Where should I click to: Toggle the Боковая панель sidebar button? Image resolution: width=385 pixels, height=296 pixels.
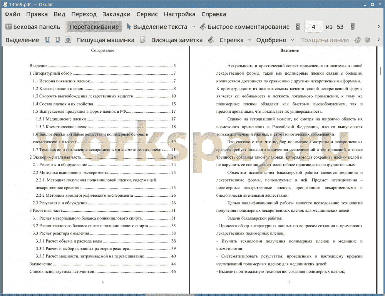(33, 27)
